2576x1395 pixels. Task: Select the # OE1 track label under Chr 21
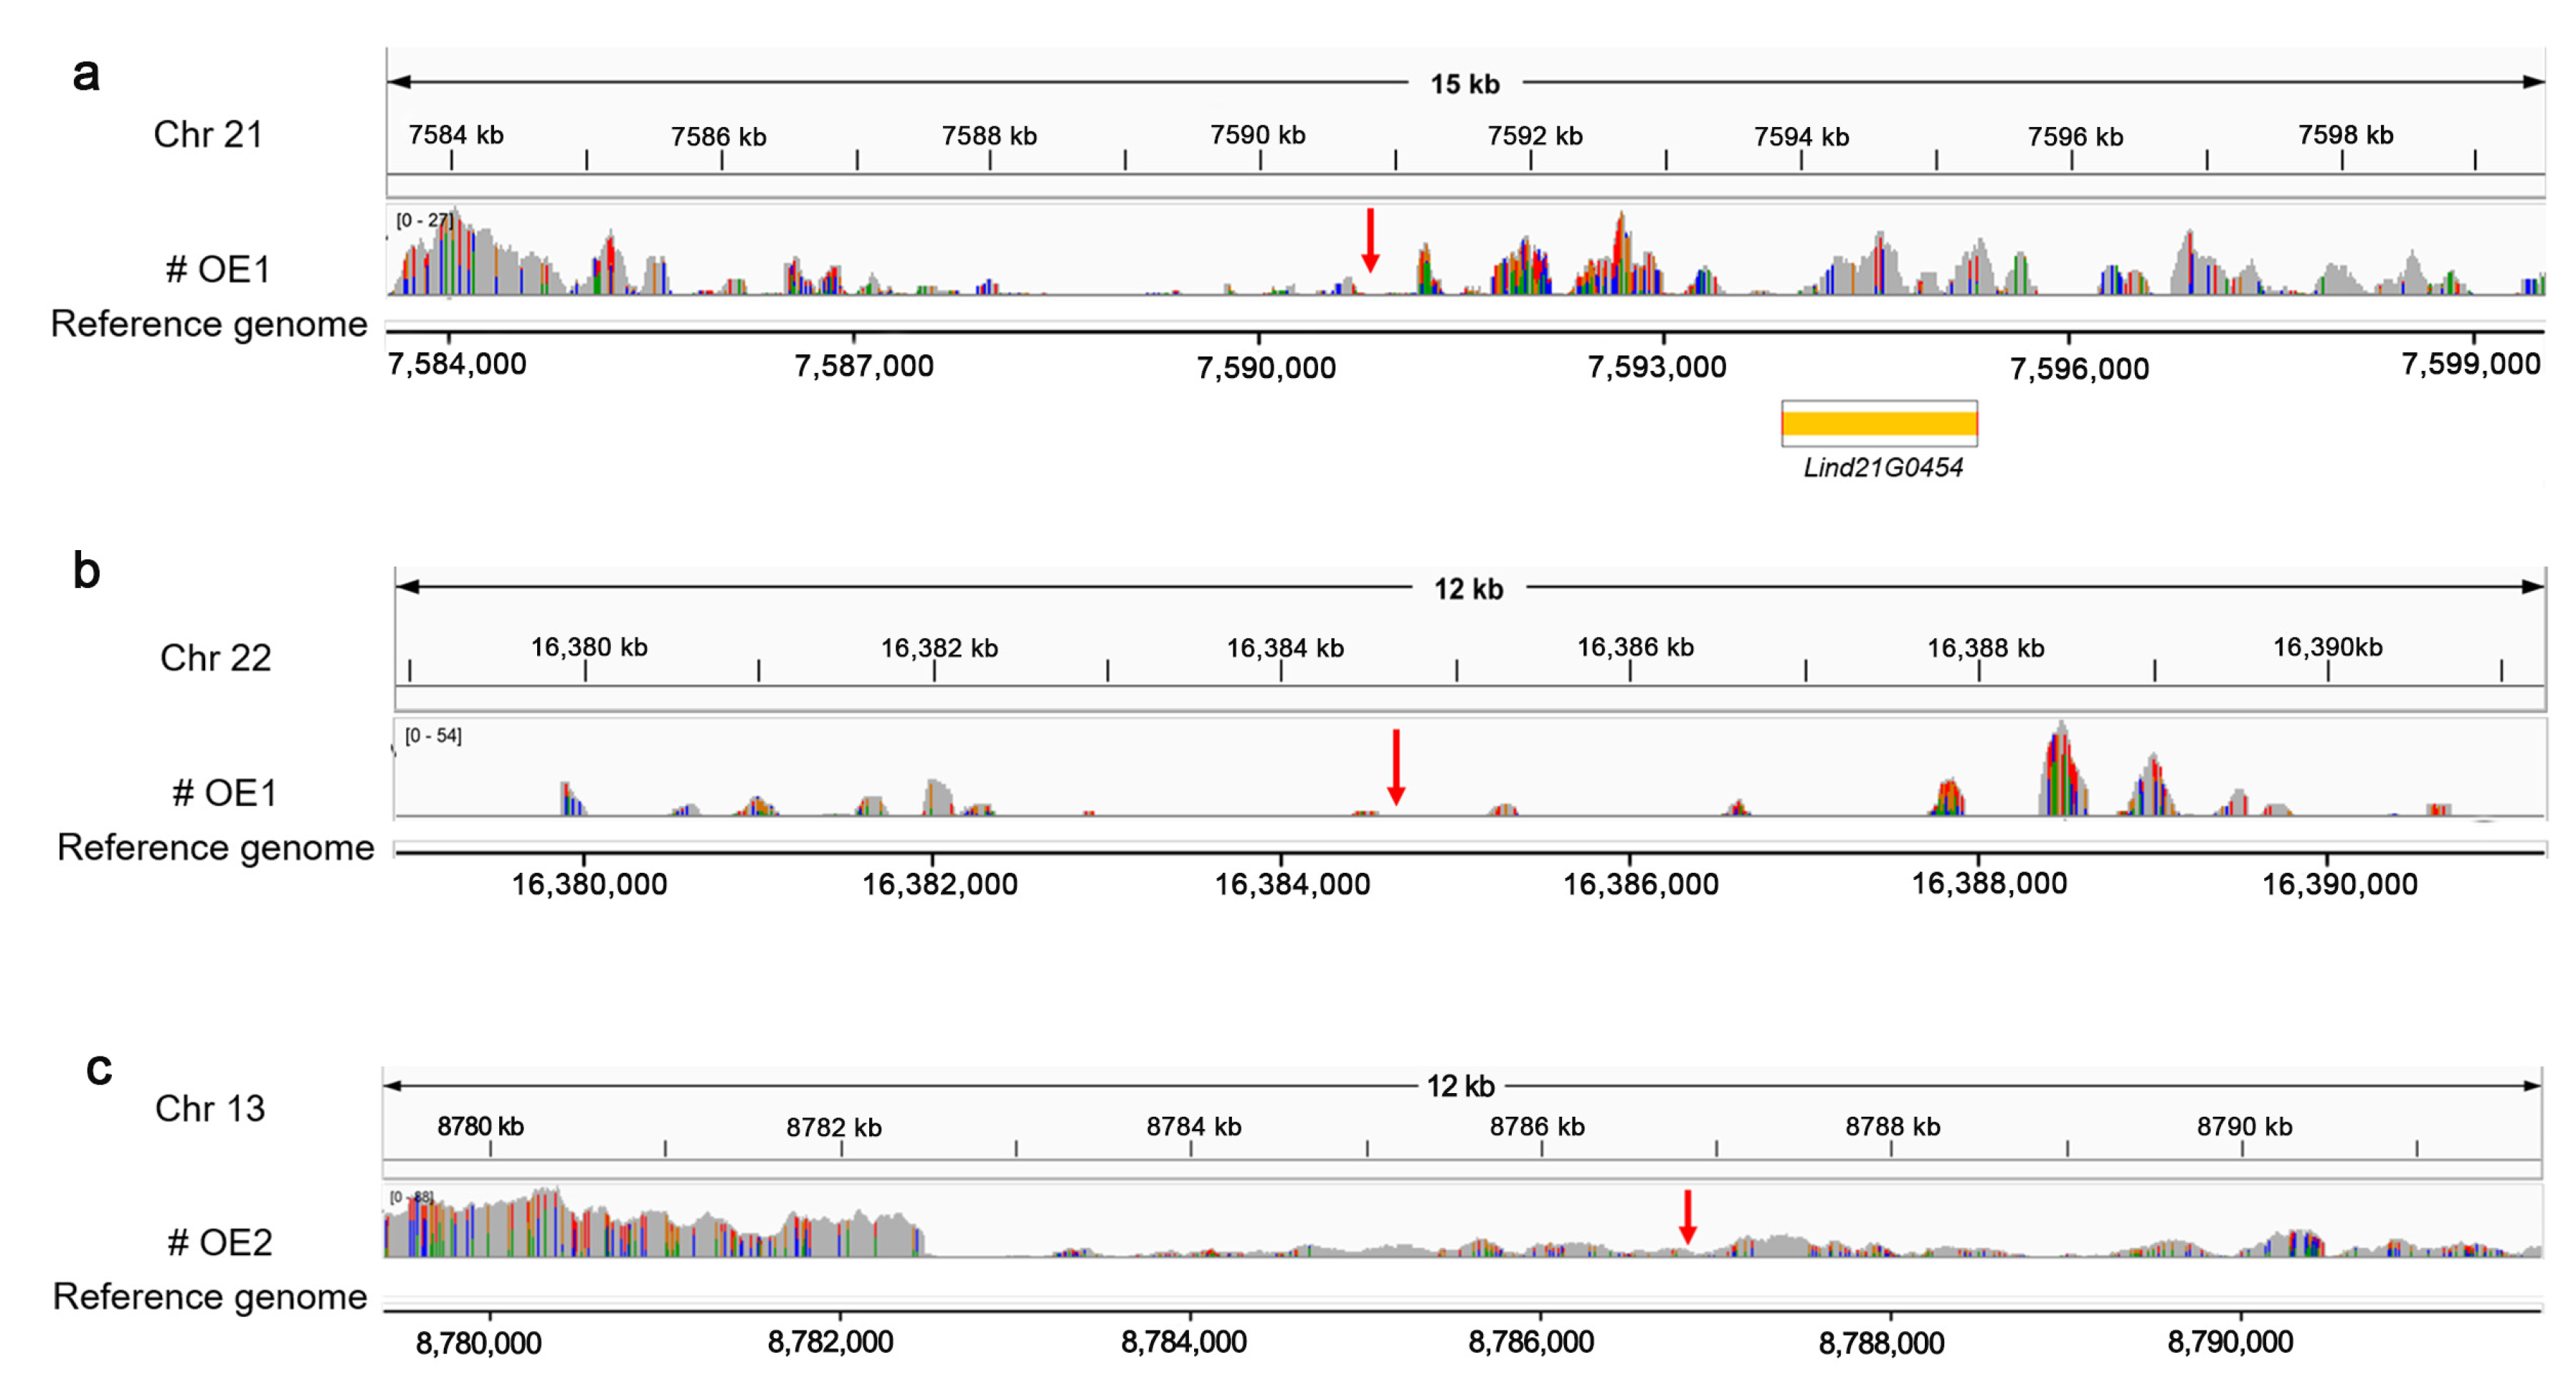[218, 269]
